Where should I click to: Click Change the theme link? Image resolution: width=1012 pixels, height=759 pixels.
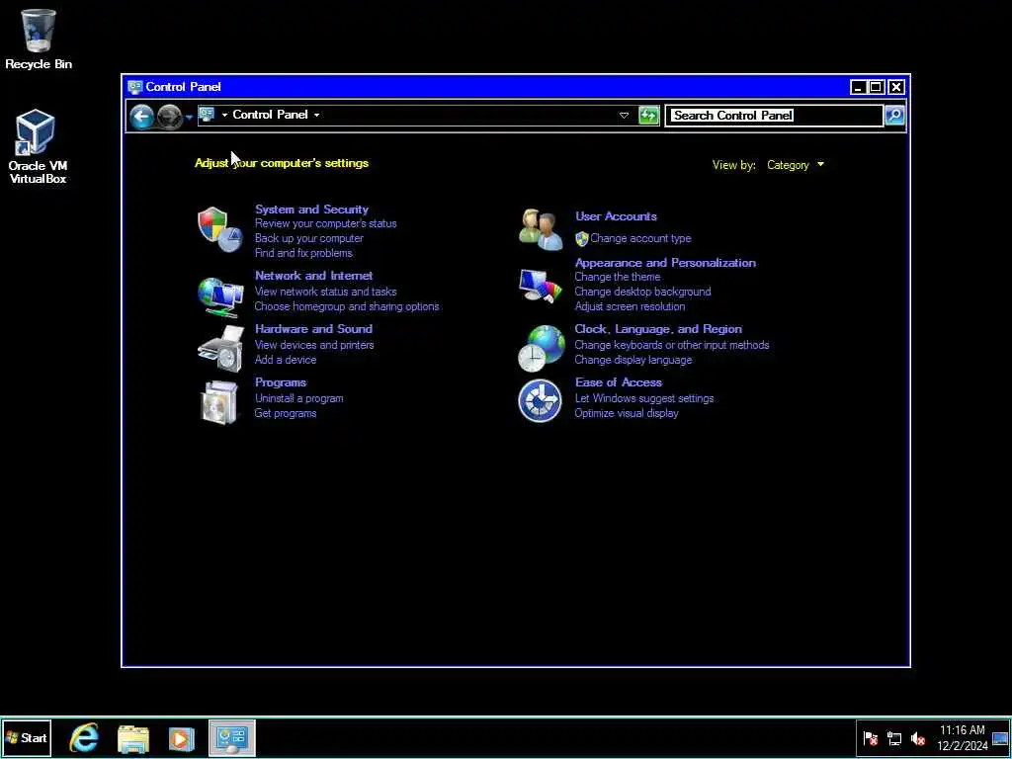(618, 277)
